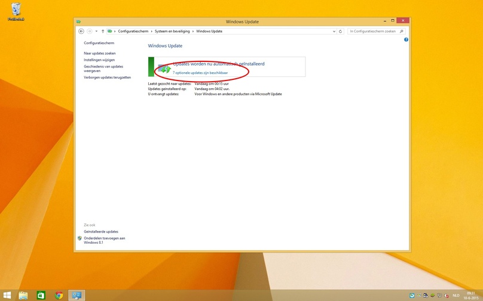Open the Recycle Bin desktop icon
Screen dimensions: 483x301
[x=16, y=12]
